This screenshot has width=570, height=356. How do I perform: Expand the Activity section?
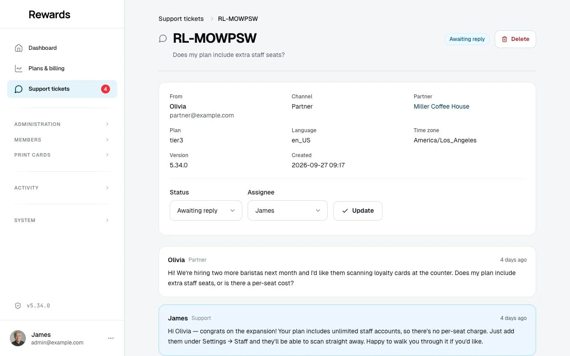point(62,188)
